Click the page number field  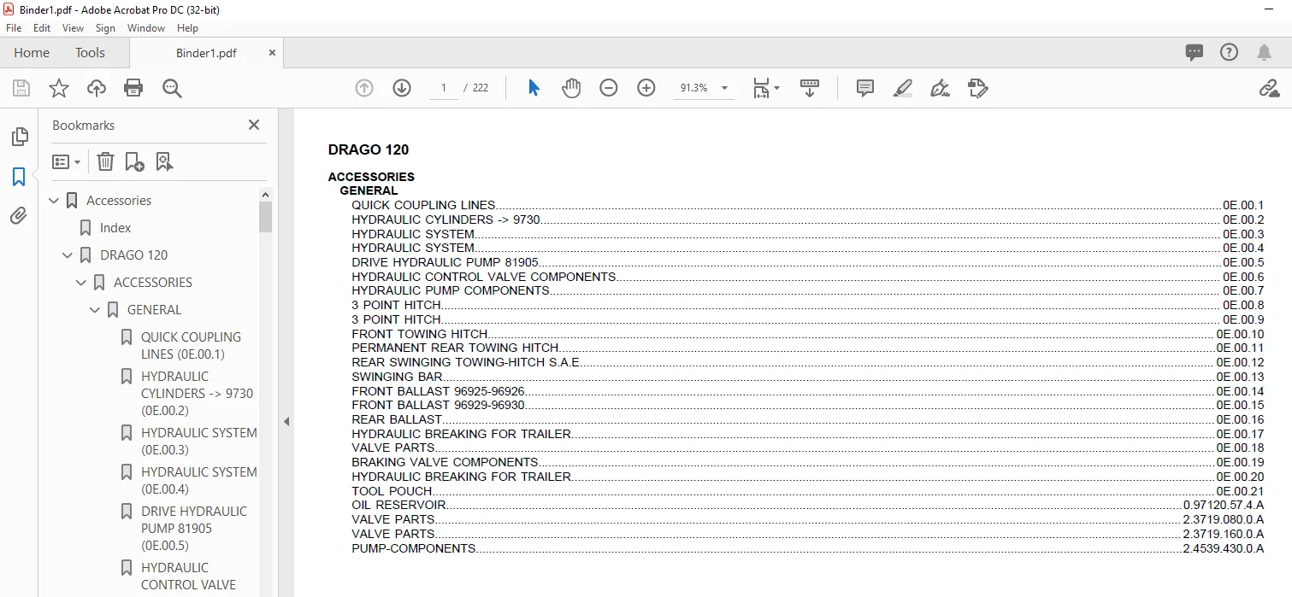click(444, 88)
